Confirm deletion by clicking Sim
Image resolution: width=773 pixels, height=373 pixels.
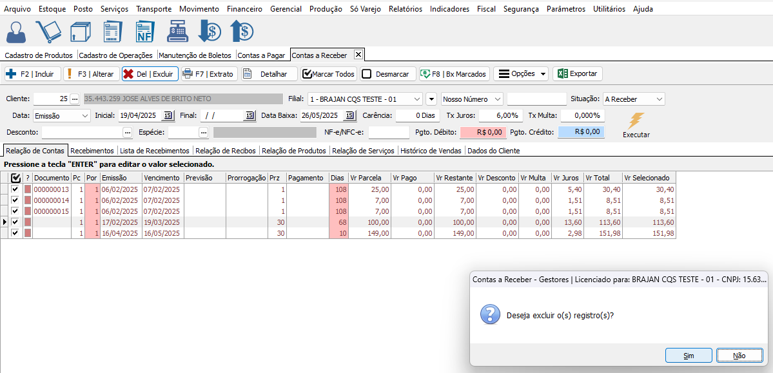click(688, 356)
